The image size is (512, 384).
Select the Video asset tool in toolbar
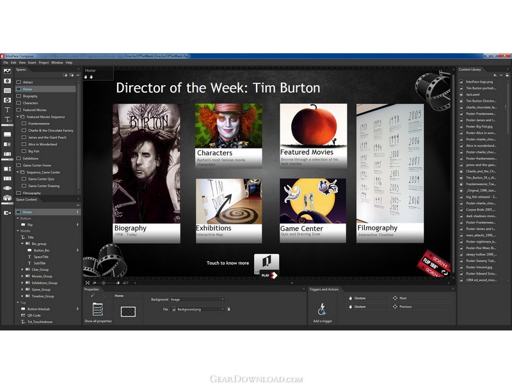pos(7,81)
